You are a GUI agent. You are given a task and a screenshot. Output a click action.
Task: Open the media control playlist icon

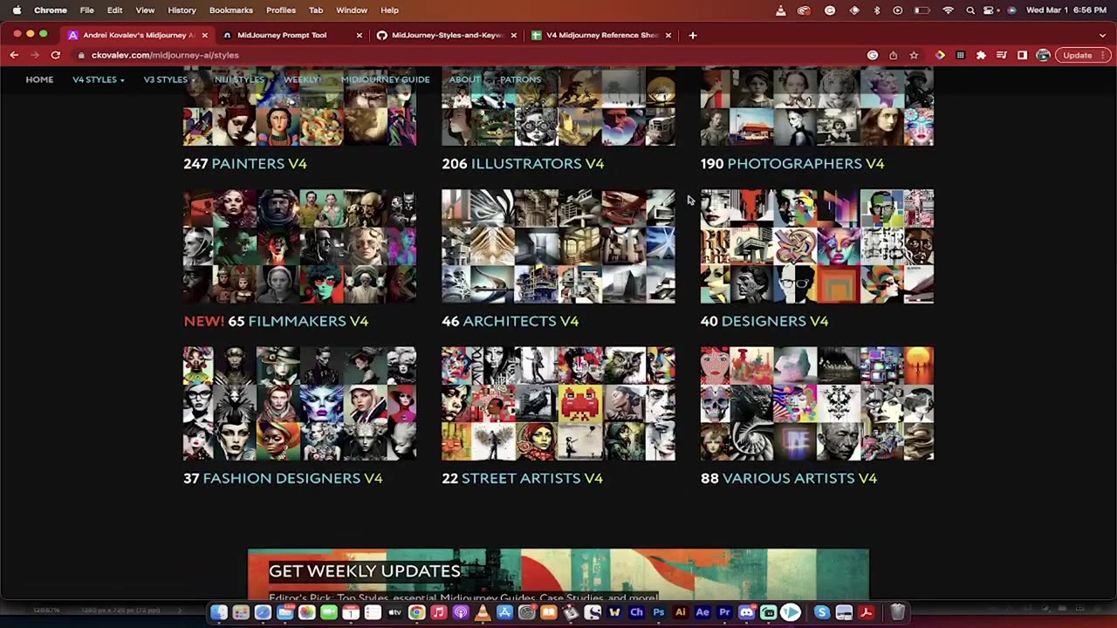click(x=1001, y=55)
